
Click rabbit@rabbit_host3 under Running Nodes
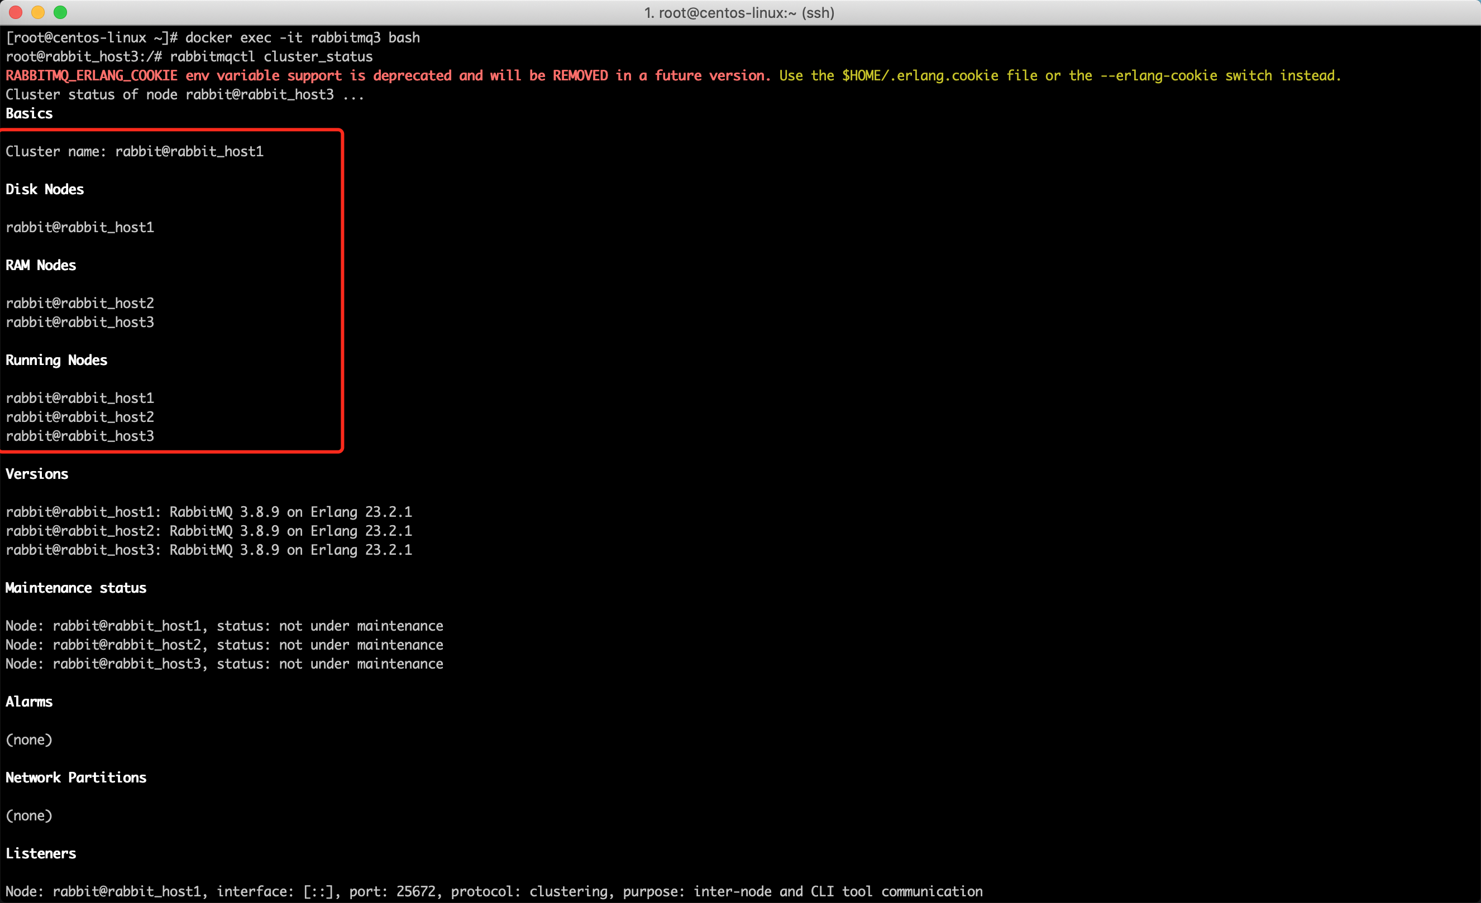pos(80,436)
